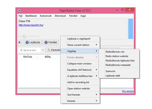Select Számcím in submenu
This screenshot has width=152, height=109.
point(119,71)
